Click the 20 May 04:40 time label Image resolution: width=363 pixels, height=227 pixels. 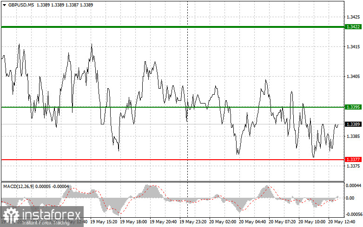click(252, 222)
